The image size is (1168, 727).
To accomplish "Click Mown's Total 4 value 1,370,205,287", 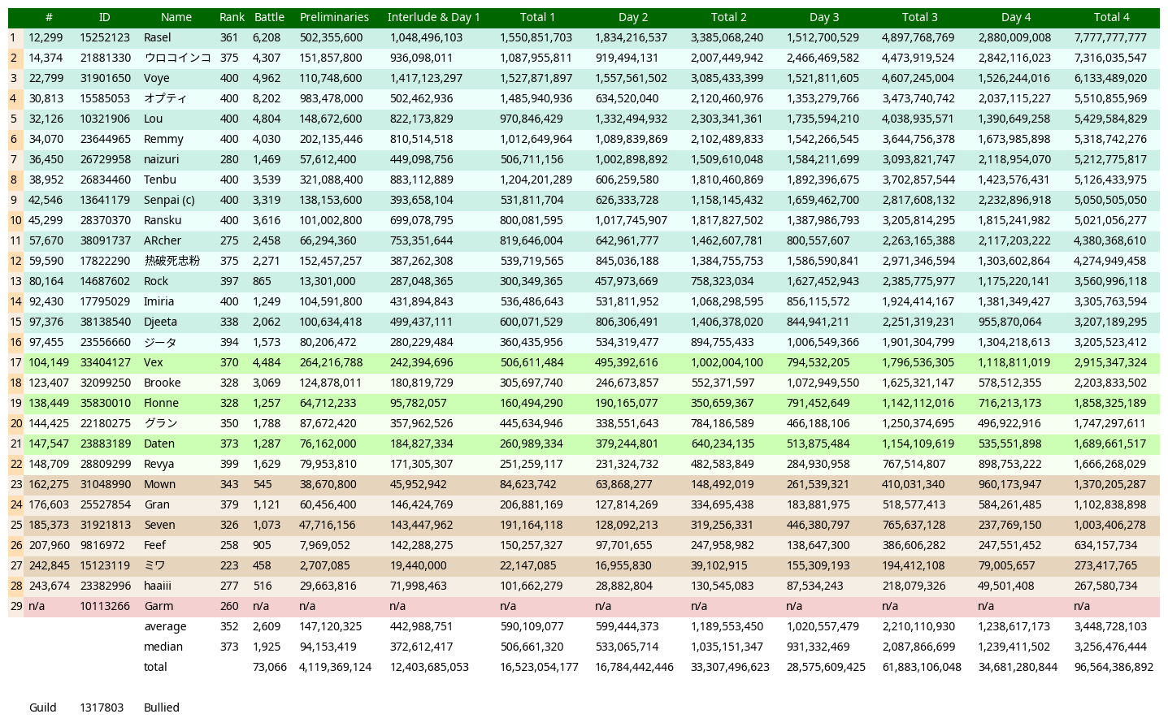I will pyautogui.click(x=1110, y=484).
